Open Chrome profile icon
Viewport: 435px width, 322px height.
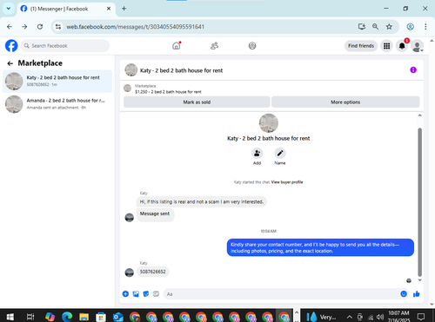pyautogui.click(x=410, y=27)
